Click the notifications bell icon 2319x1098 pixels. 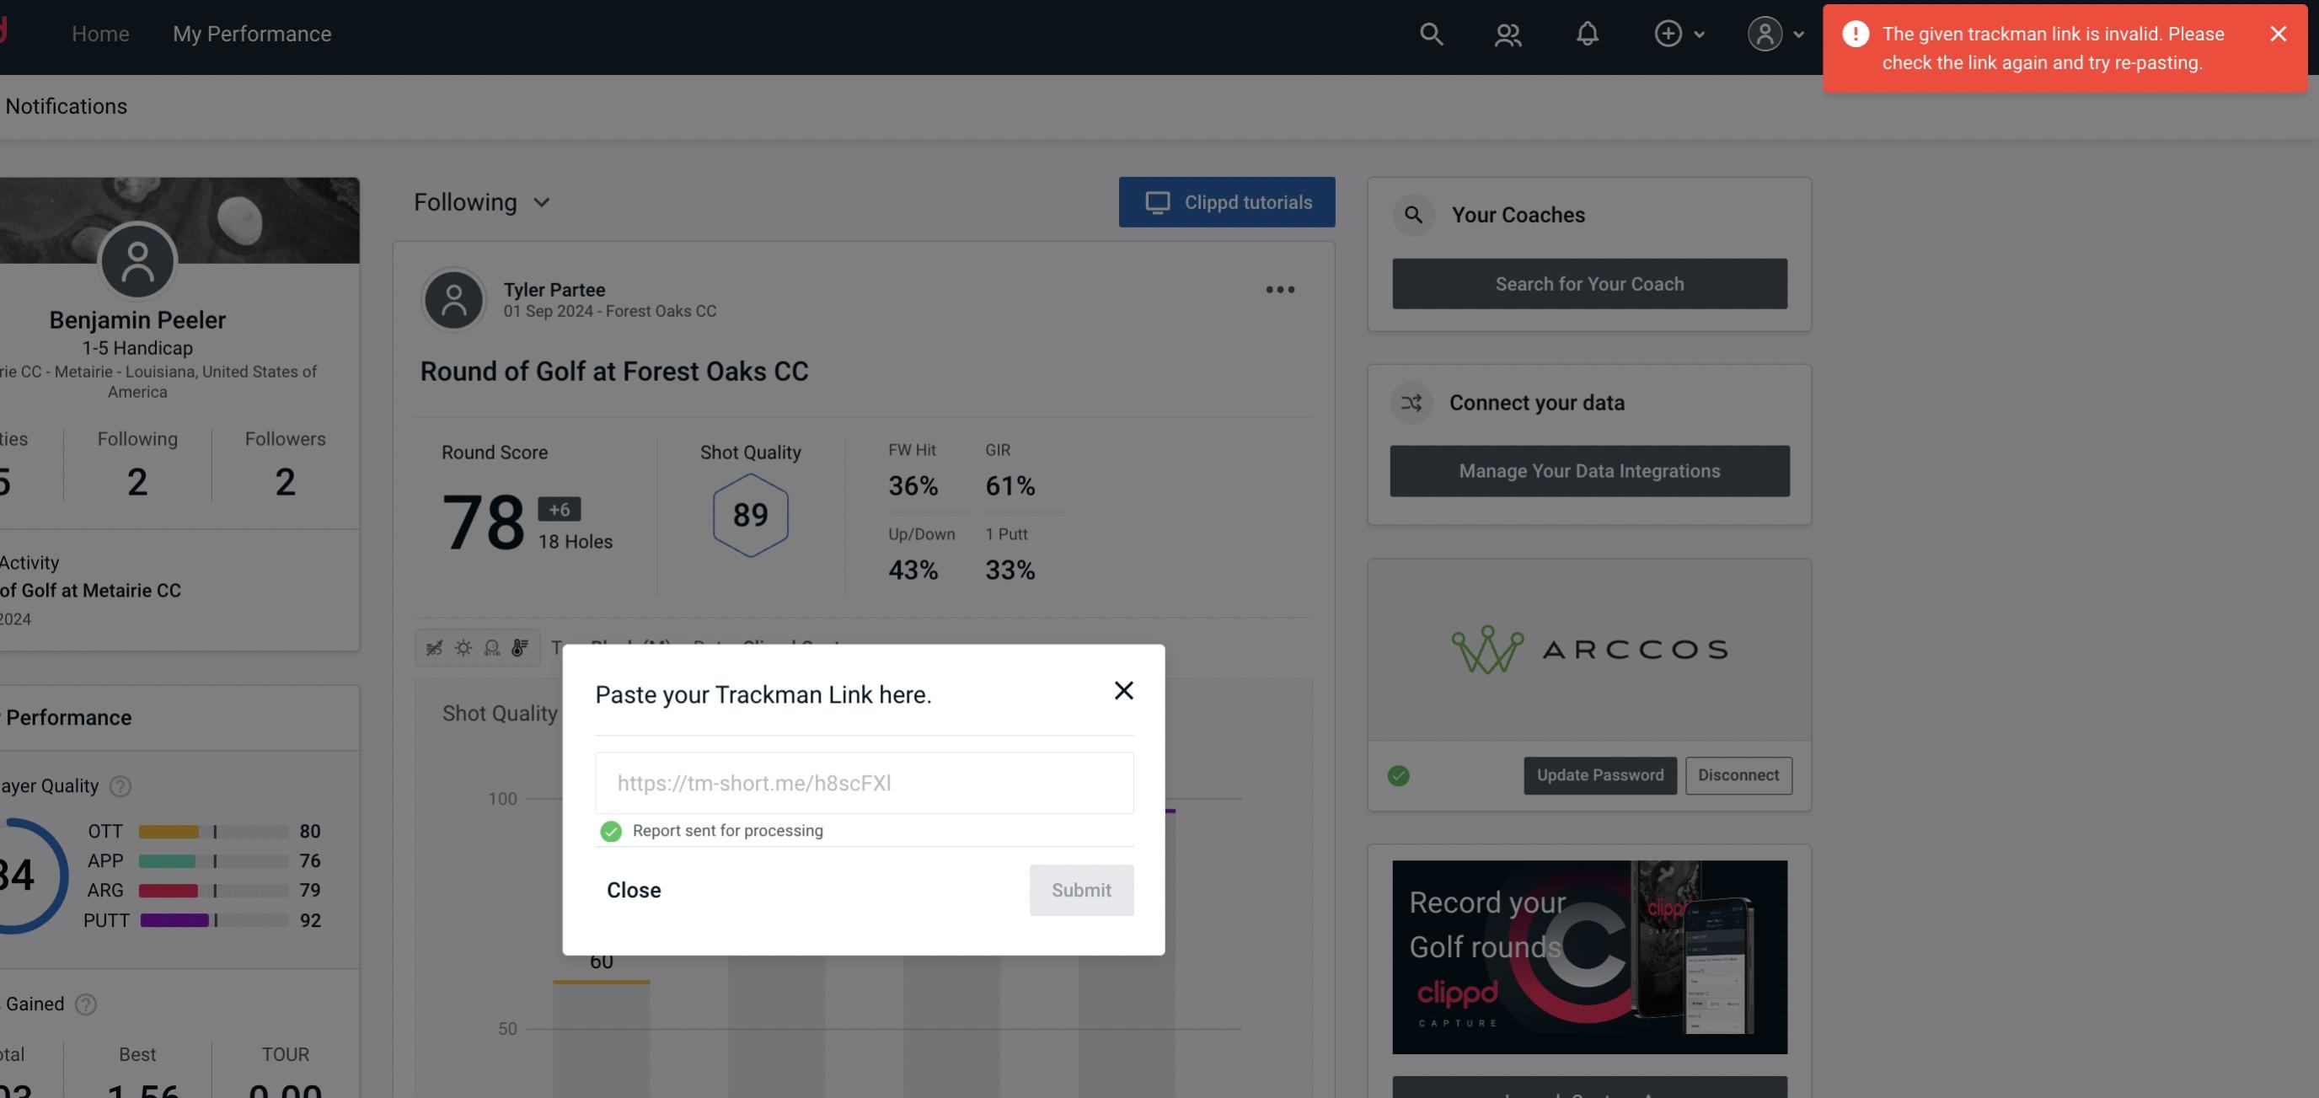(x=1587, y=33)
